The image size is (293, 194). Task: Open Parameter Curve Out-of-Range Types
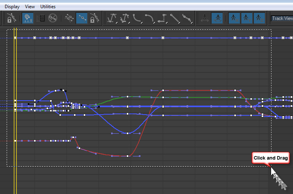41,18
